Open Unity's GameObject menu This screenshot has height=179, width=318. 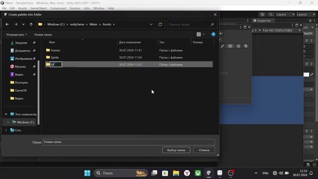(39, 8)
